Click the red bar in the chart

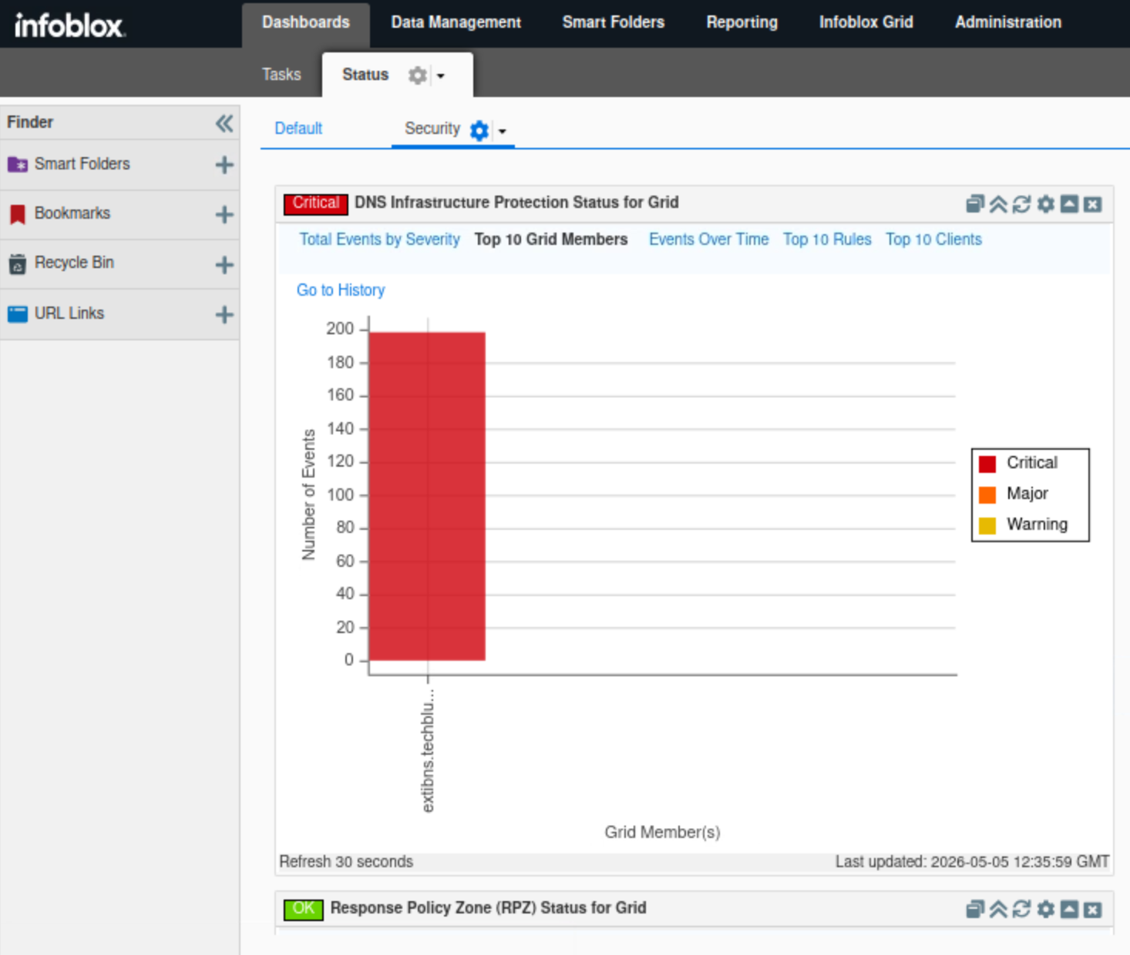[427, 496]
